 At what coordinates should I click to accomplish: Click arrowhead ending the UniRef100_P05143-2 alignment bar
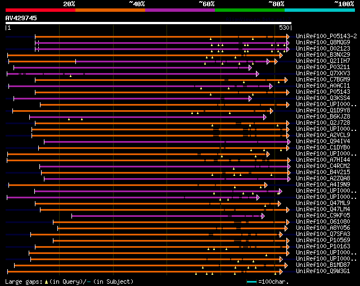pos(288,37)
